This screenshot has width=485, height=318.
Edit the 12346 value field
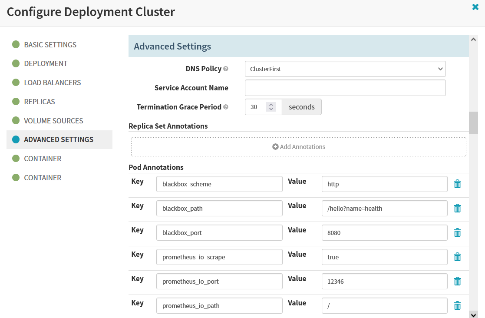coord(384,282)
